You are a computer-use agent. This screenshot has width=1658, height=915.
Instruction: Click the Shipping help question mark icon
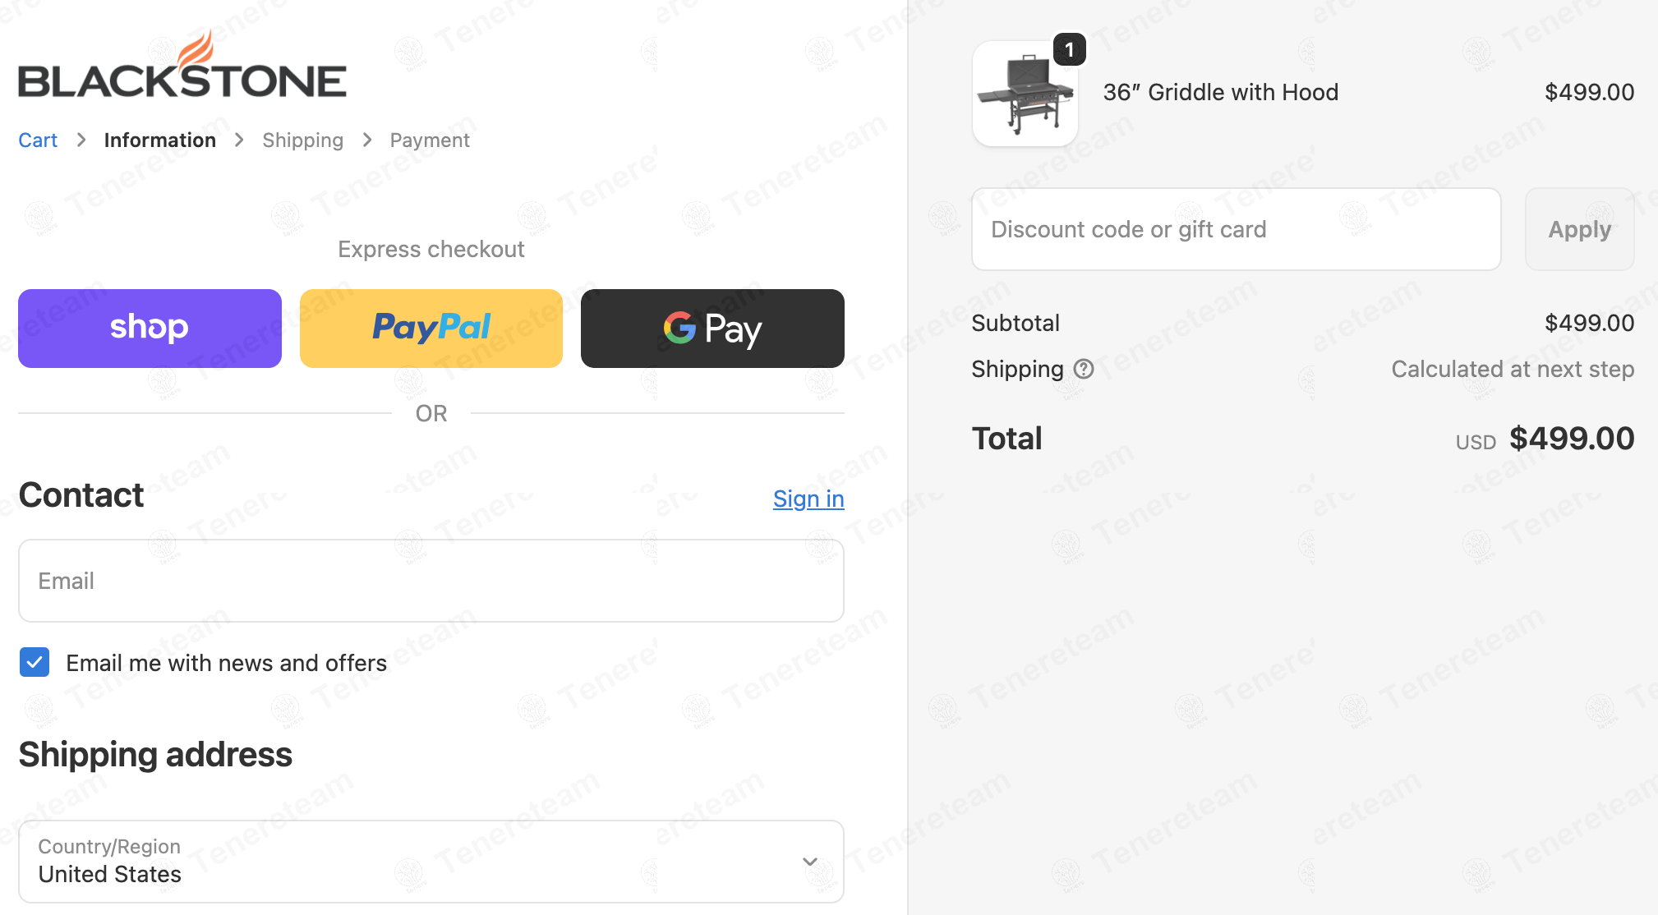pyautogui.click(x=1084, y=369)
